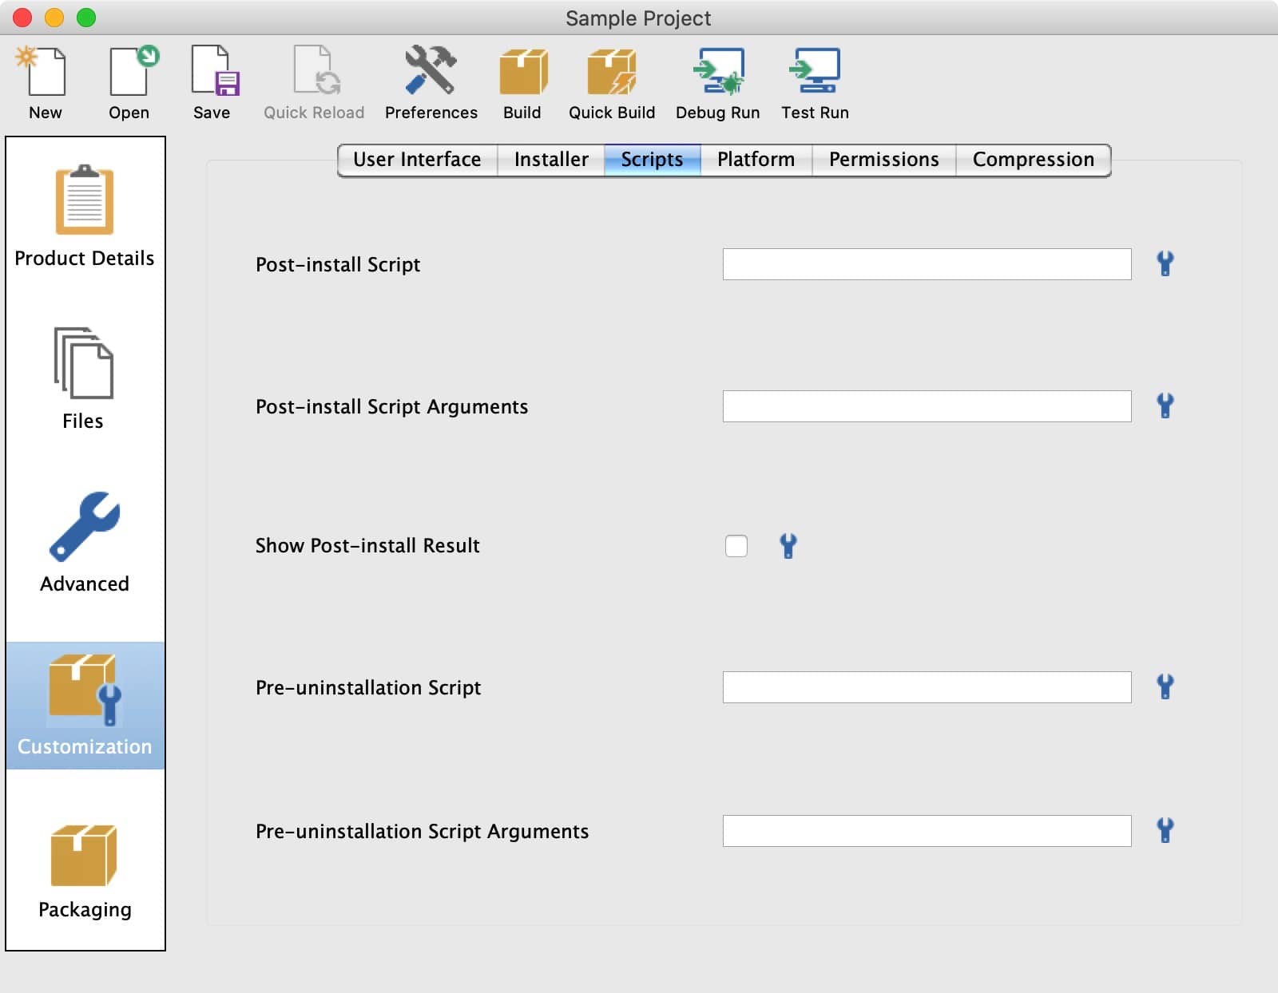1278x993 pixels.
Task: Go to the Product Details section
Action: coord(85,217)
